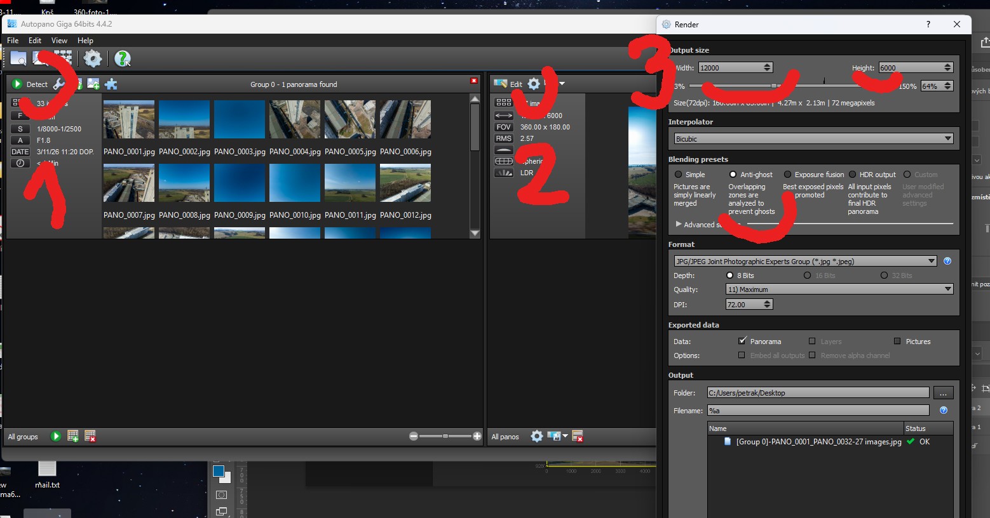
Task: Uncheck the Panorama export checkbox
Action: pyautogui.click(x=742, y=341)
